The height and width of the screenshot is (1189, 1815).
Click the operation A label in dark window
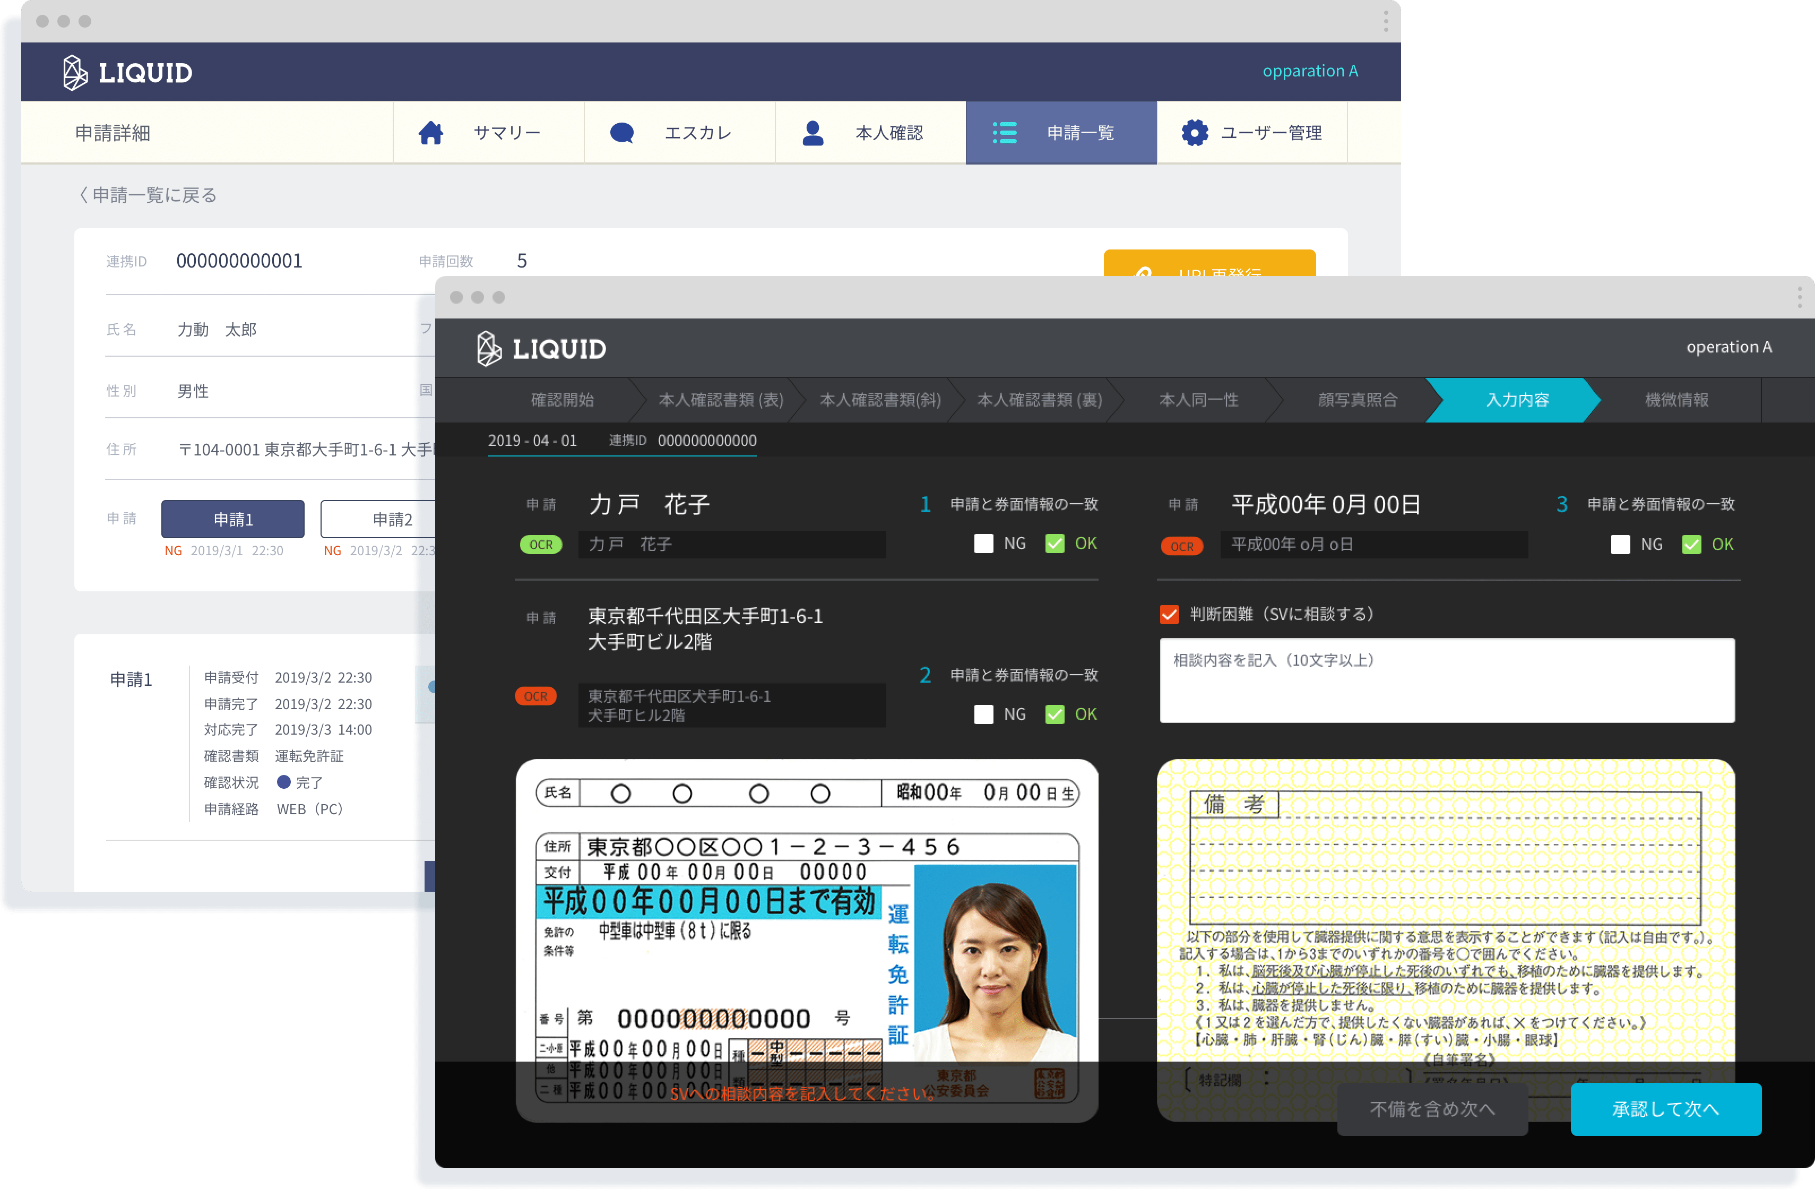click(1729, 347)
